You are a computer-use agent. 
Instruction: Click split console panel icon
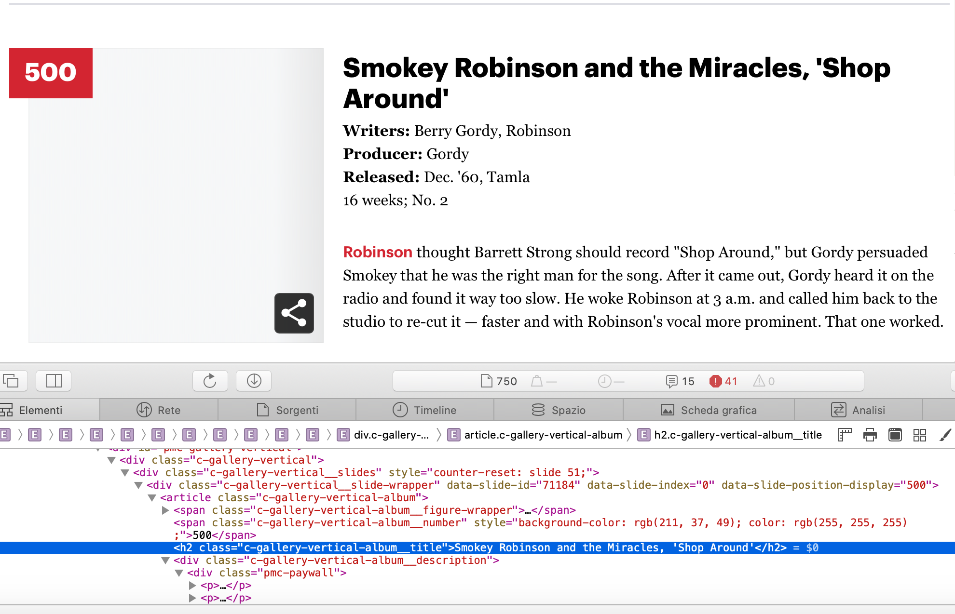54,381
